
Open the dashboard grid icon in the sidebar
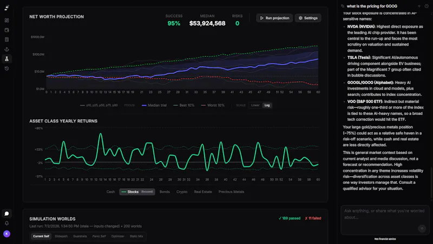[x=6, y=21]
